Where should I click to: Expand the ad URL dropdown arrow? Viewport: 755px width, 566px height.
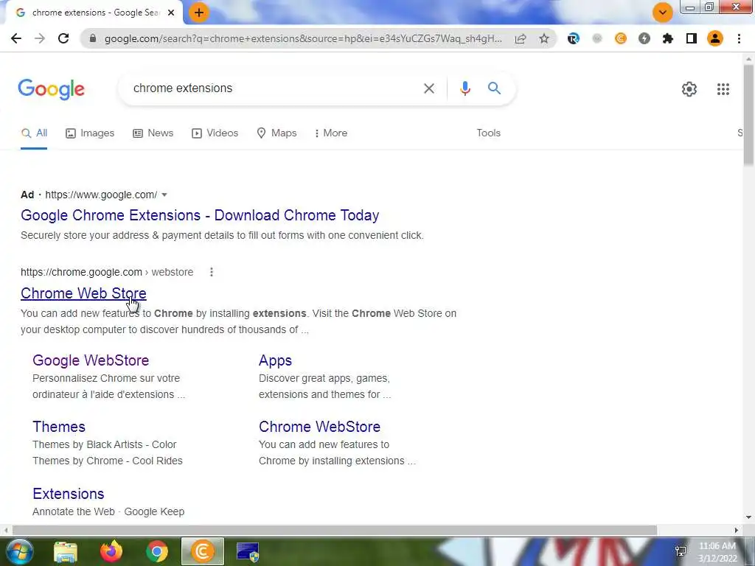point(164,195)
